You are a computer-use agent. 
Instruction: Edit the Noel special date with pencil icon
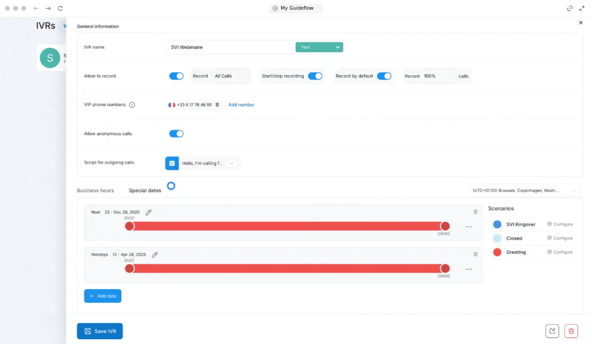[x=148, y=212]
